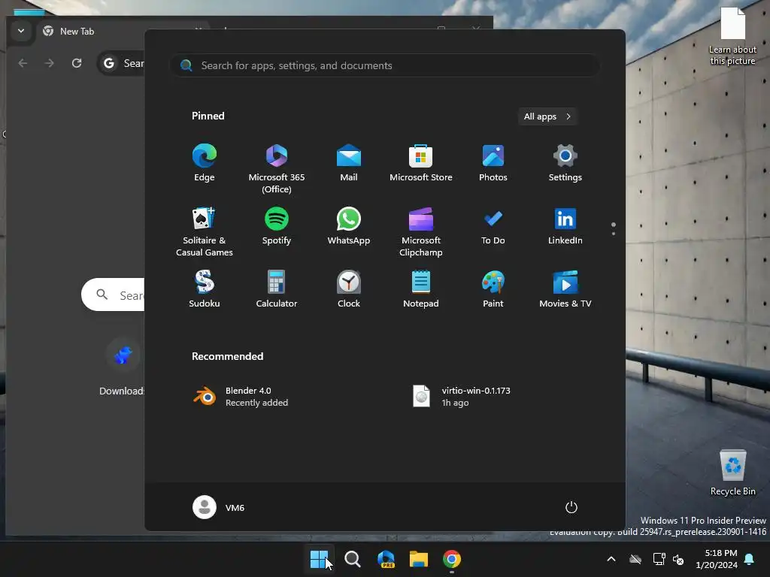Open notifications bell icon
This screenshot has height=577, width=770.
tap(750, 559)
